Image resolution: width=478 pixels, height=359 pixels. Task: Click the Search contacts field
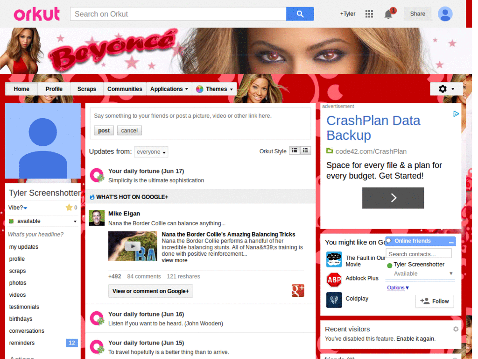pyautogui.click(x=419, y=254)
